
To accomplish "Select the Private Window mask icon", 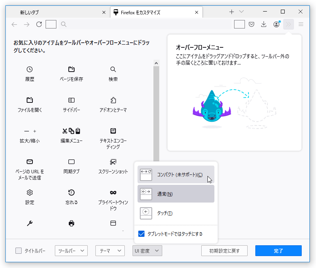I will point(113,193).
